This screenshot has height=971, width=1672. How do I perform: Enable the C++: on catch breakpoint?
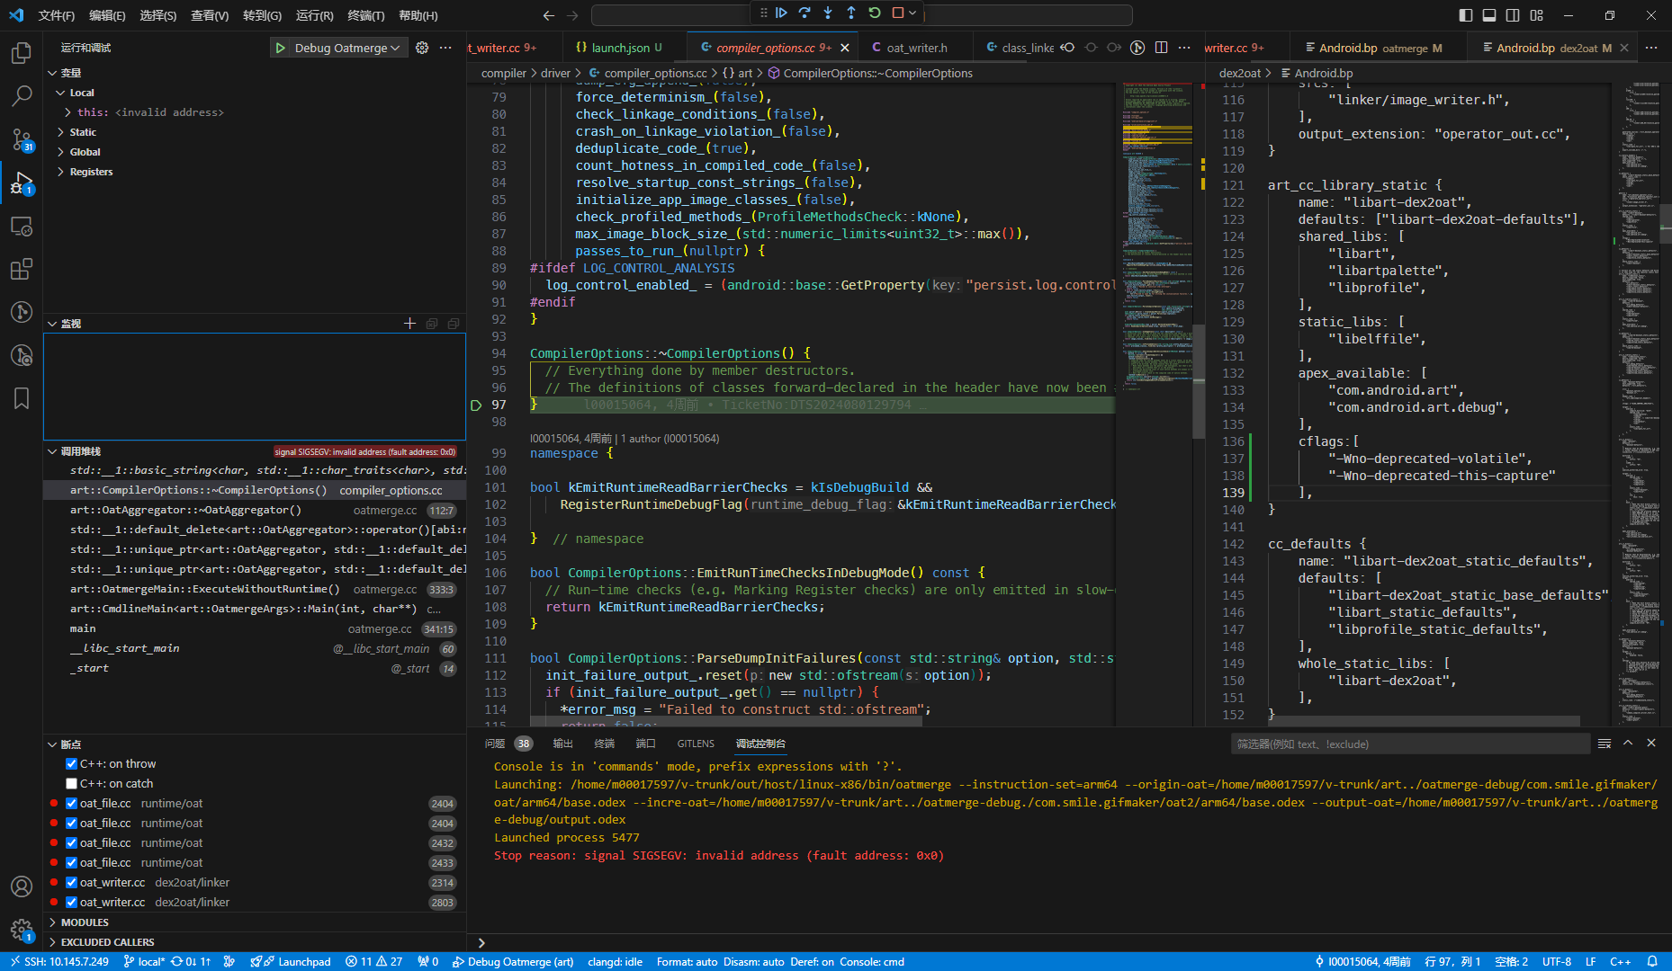(71, 783)
